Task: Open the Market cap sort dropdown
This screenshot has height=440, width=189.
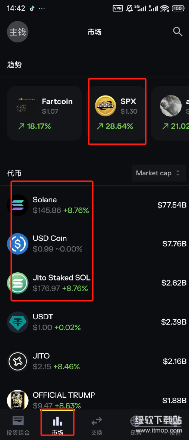Action: point(159,173)
